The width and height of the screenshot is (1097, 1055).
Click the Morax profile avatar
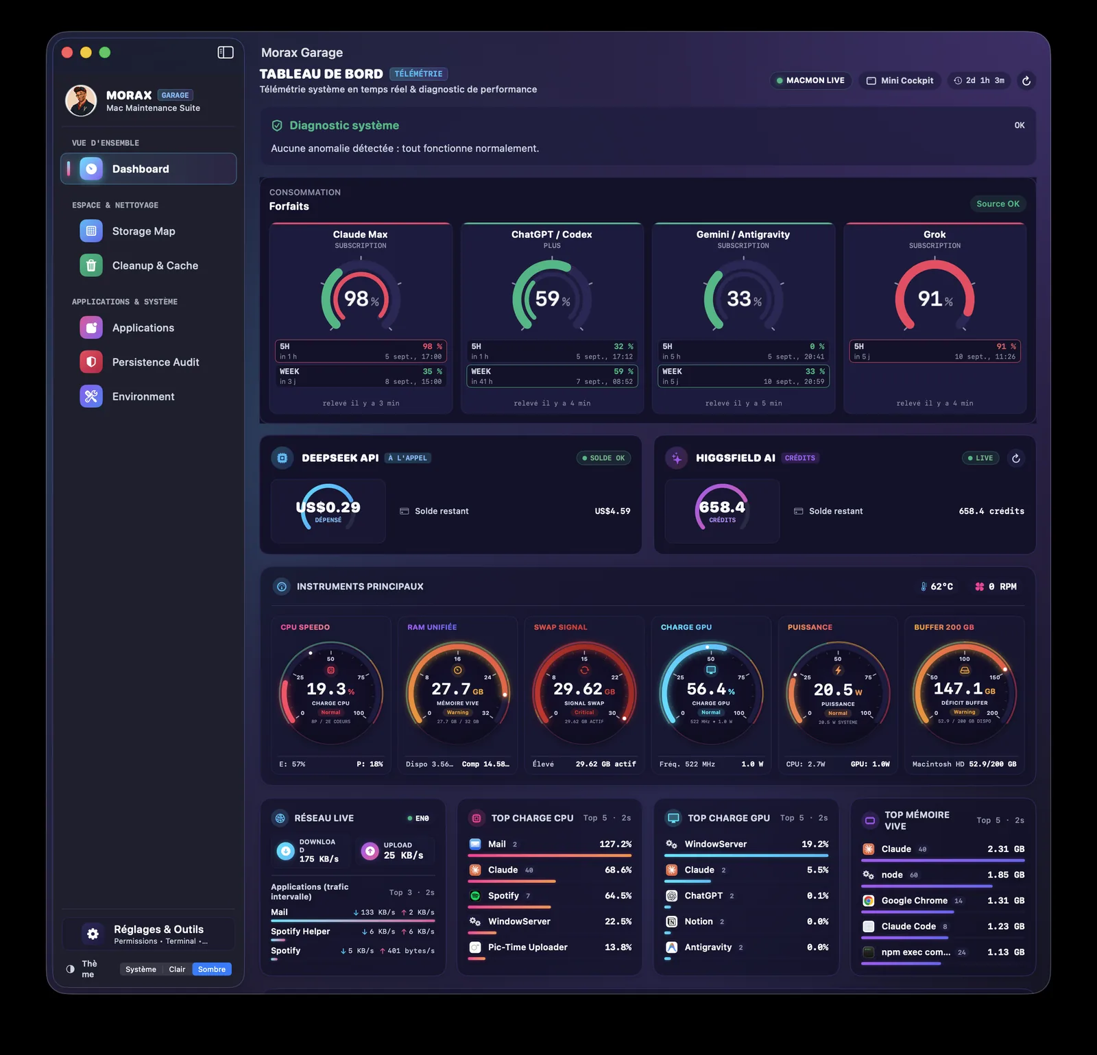81,101
